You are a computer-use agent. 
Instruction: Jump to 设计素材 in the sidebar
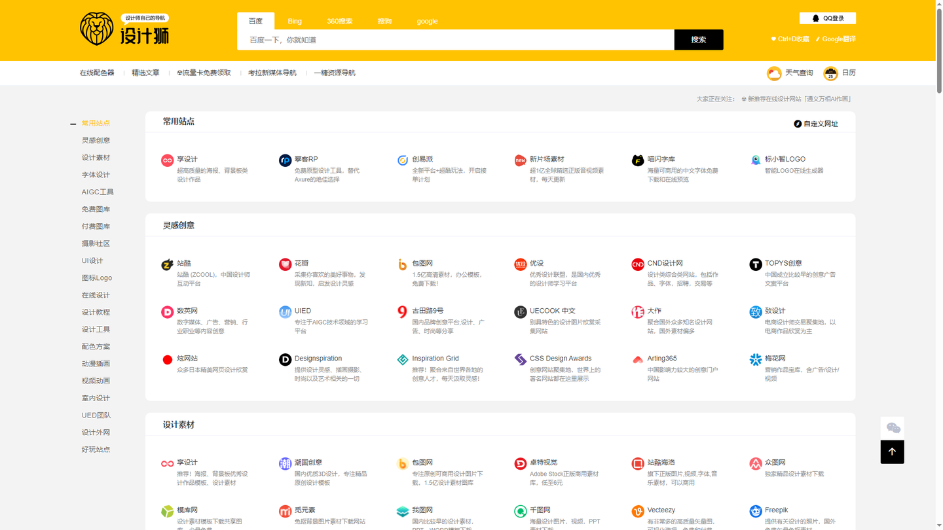tap(96, 158)
